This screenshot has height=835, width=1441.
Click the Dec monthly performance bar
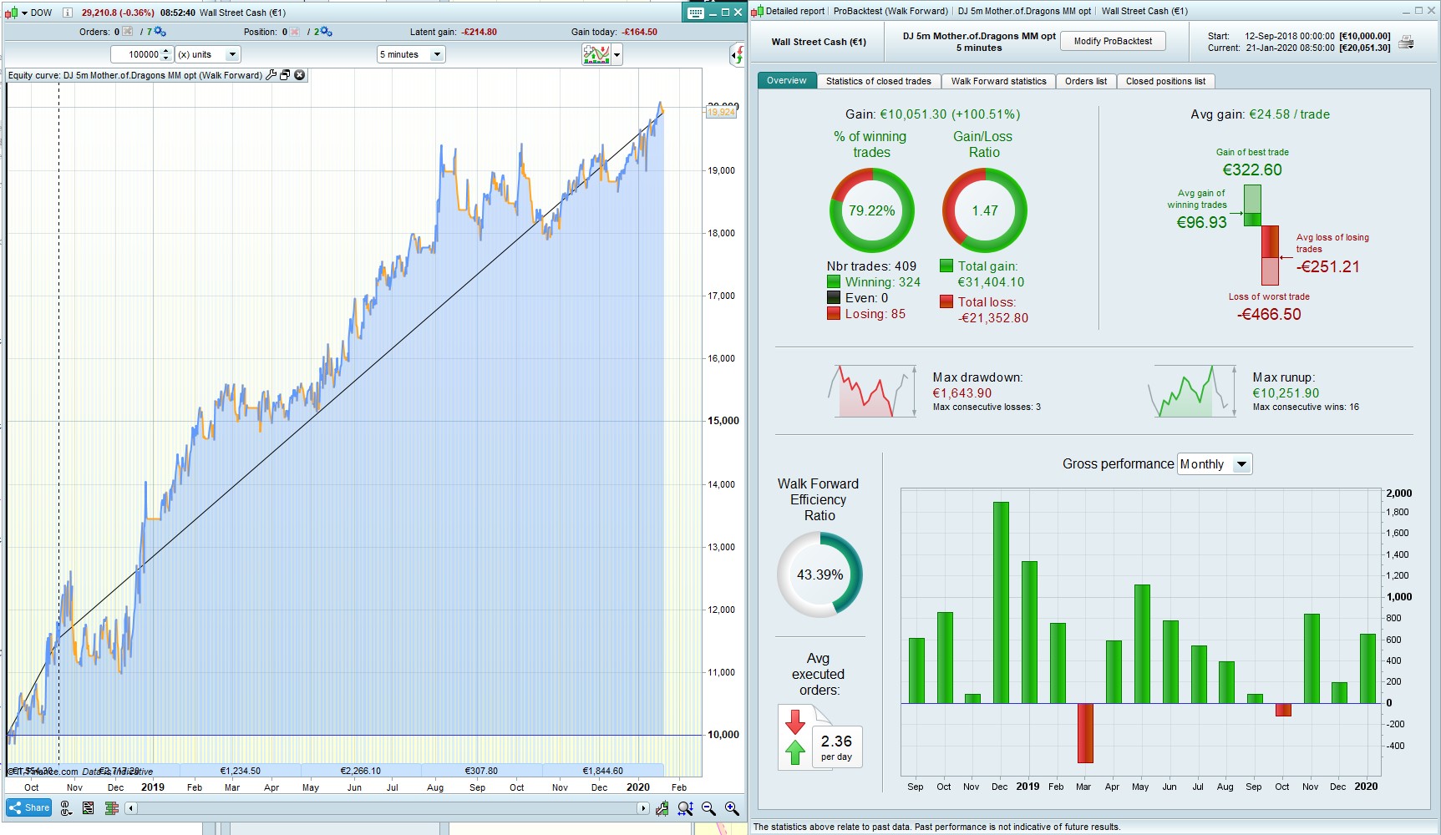[1001, 603]
